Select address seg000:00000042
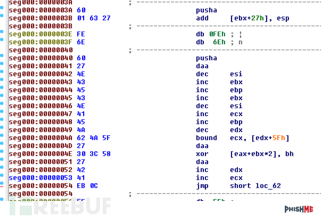The width and height of the screenshot is (321, 219). [x=40, y=74]
